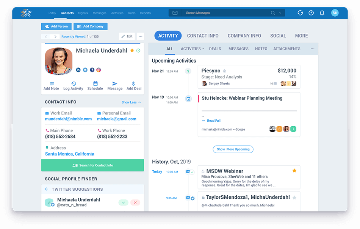
Task: Open the Contacts section in the top navigation
Action: (x=67, y=13)
